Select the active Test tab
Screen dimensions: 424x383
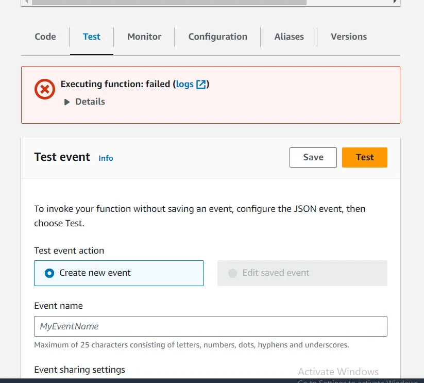[92, 37]
